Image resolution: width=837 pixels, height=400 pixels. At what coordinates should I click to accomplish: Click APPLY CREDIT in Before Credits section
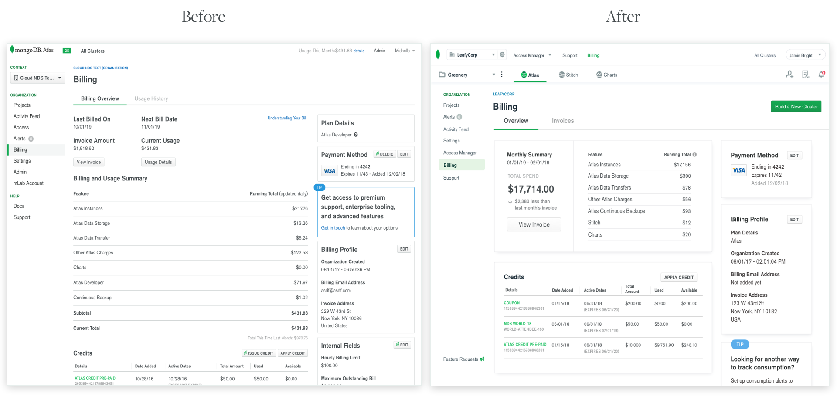click(x=293, y=353)
